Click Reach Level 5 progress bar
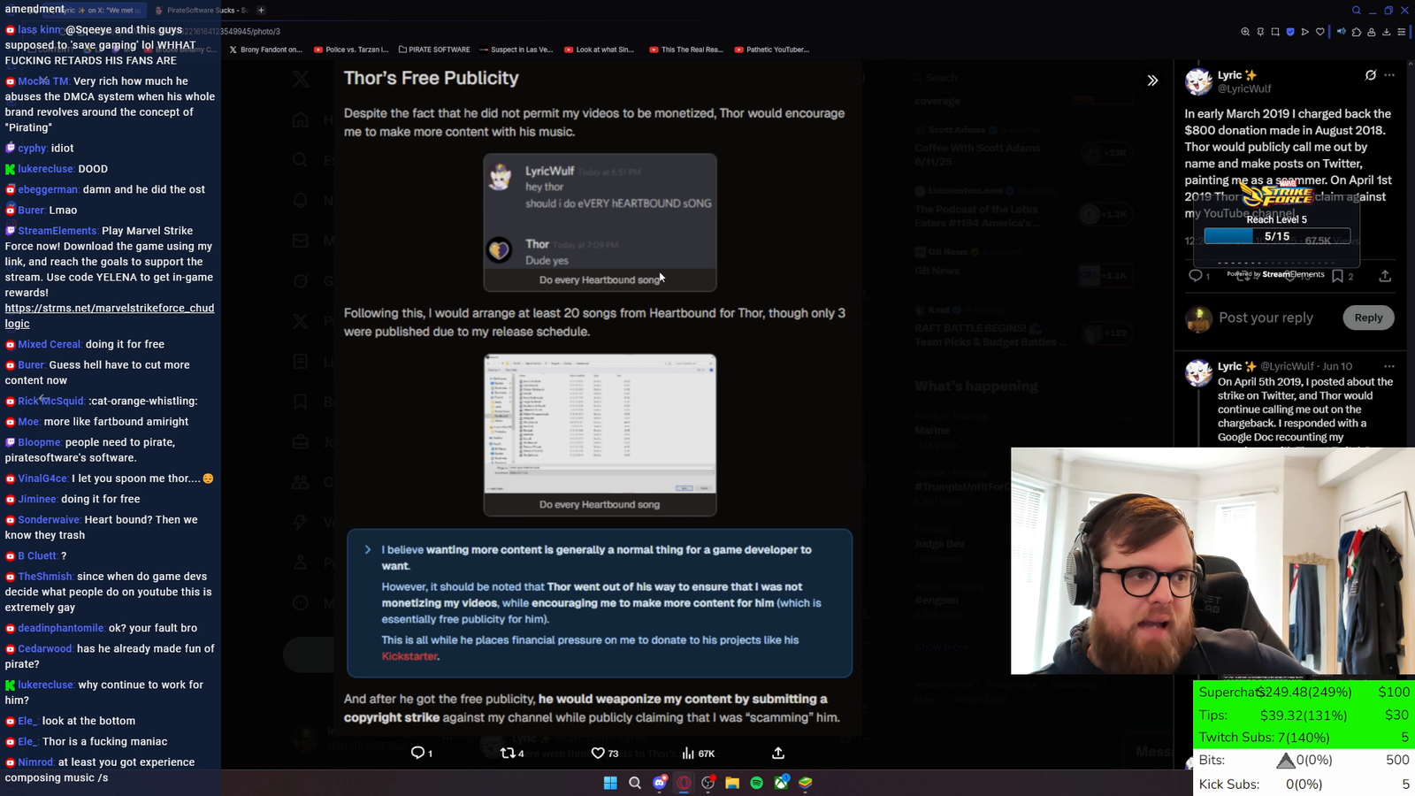Image resolution: width=1415 pixels, height=796 pixels. pos(1277,236)
